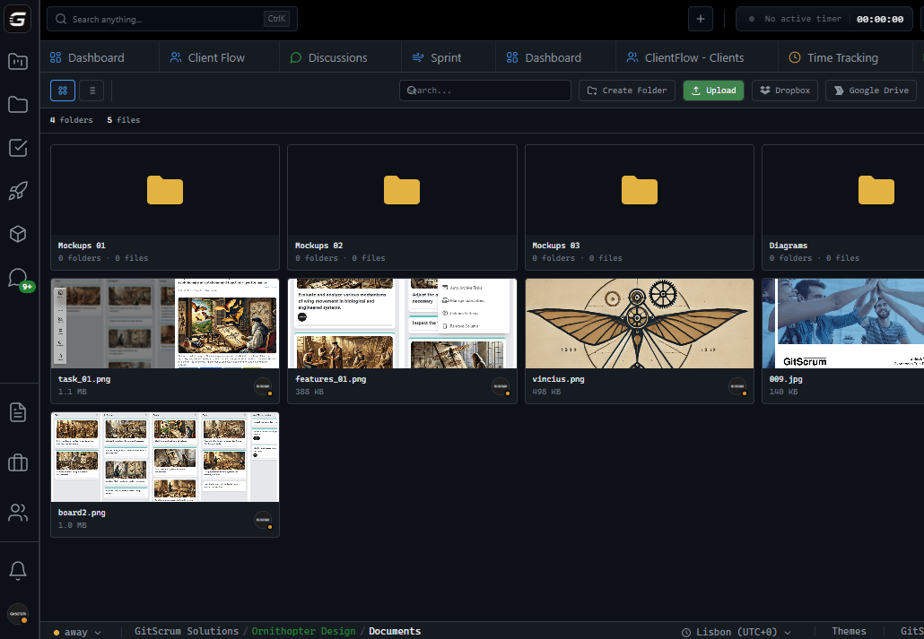This screenshot has width=924, height=639.
Task: Switch to the Time Tracking tab
Action: [841, 56]
